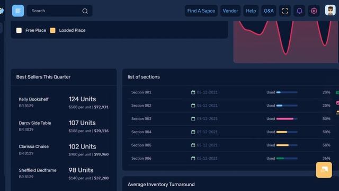This screenshot has width=339, height=191.
Task: Toggle fullscreen mode icon
Action: [285, 11]
